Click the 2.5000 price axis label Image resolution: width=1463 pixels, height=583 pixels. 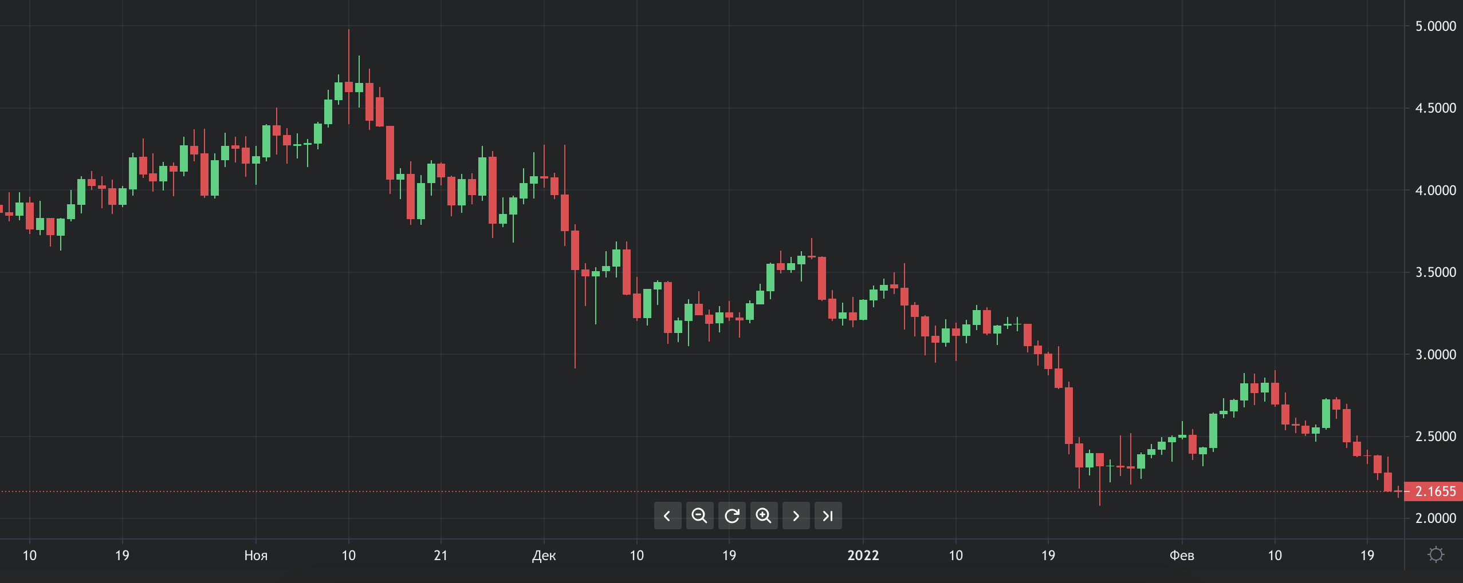pos(1436,437)
